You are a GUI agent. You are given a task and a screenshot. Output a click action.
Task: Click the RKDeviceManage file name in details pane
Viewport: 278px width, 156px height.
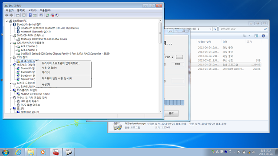click(x=135, y=123)
